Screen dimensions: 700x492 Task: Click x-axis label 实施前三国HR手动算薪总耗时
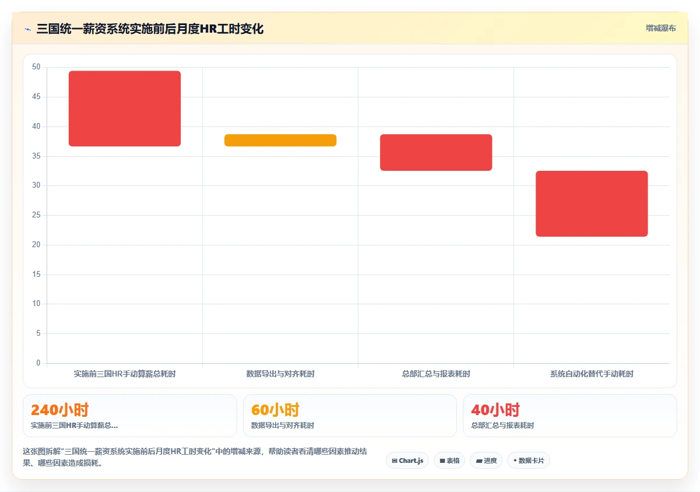125,374
